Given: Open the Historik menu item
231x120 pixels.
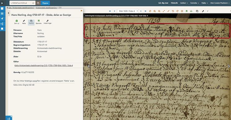Looking at the screenshot, I should 174,3.
